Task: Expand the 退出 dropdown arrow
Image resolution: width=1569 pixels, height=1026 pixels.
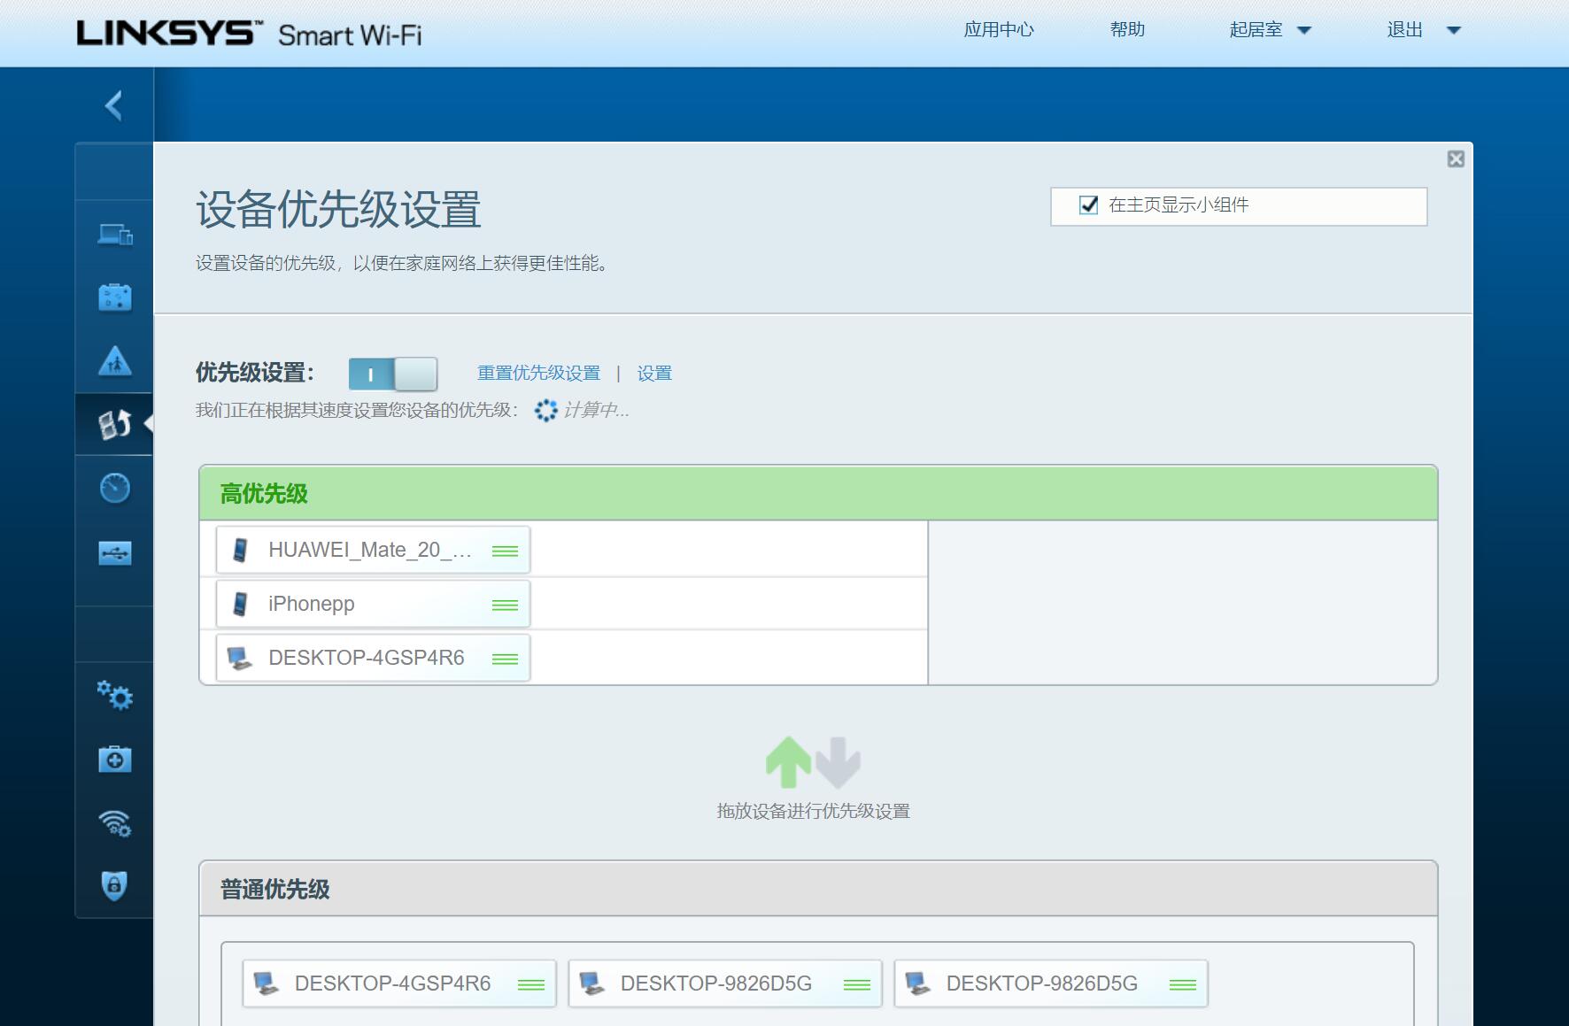Action: (1453, 31)
